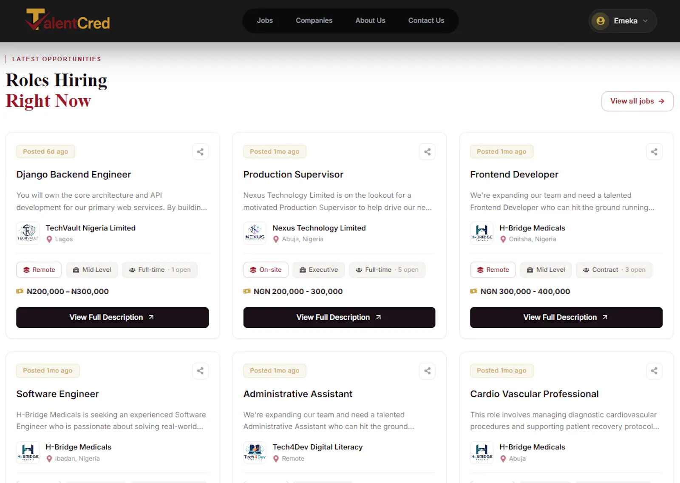Share the Software Engineer job
680x483 pixels.
click(200, 371)
